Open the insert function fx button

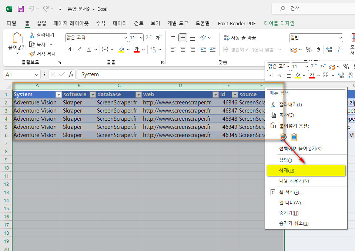click(x=71, y=74)
